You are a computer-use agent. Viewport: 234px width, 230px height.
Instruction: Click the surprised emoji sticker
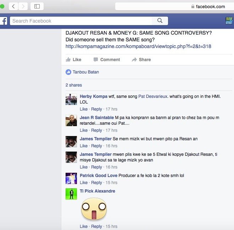(94, 209)
